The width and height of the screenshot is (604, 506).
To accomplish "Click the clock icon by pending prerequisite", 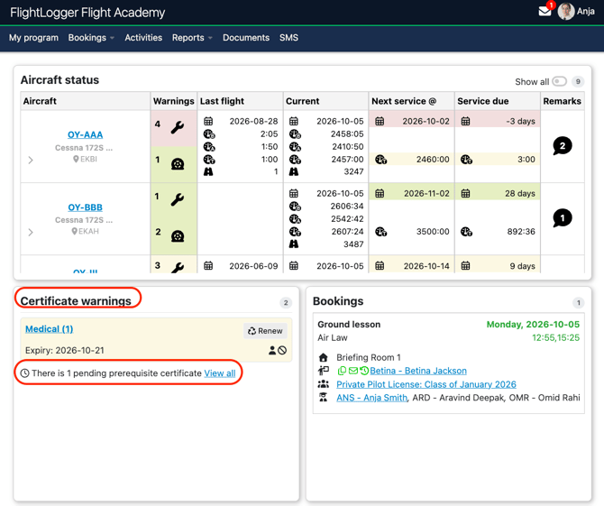I will 24,373.
